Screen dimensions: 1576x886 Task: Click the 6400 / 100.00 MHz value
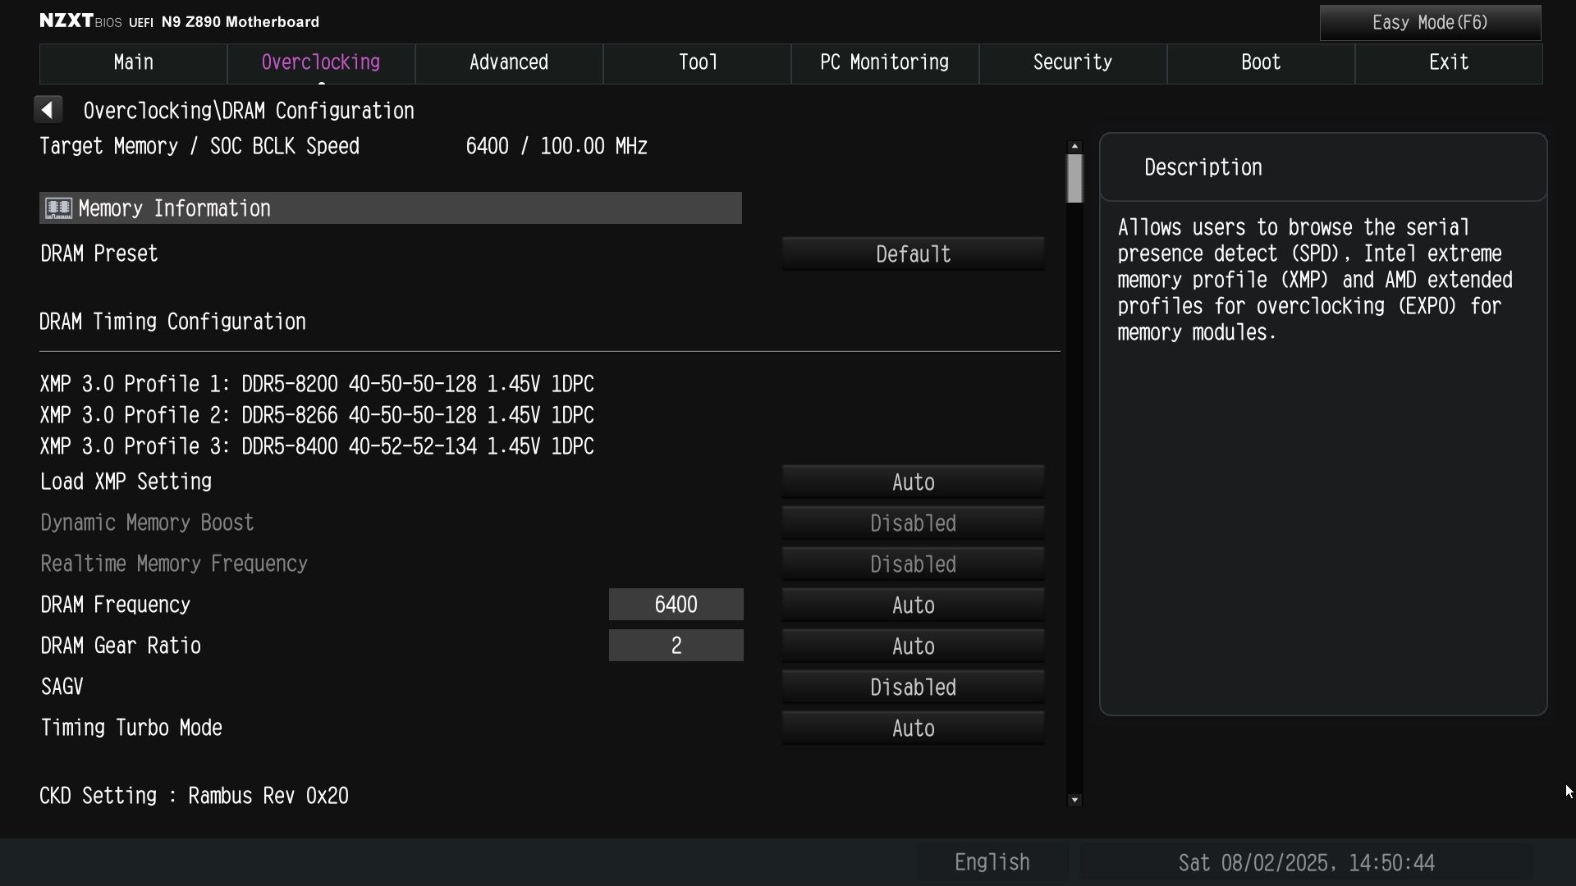point(557,146)
